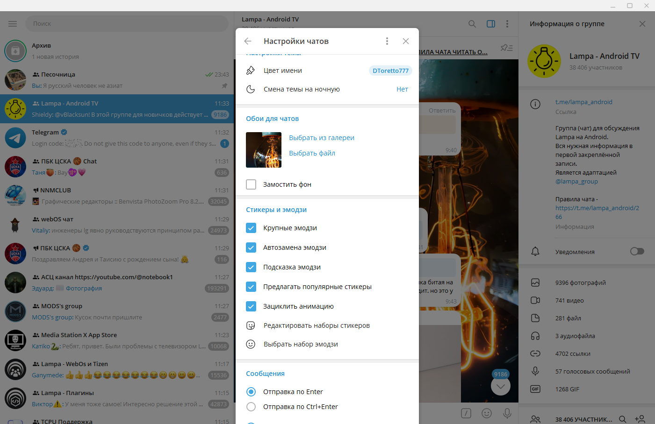
Task: Choose wallpaper from file
Action: click(x=312, y=153)
